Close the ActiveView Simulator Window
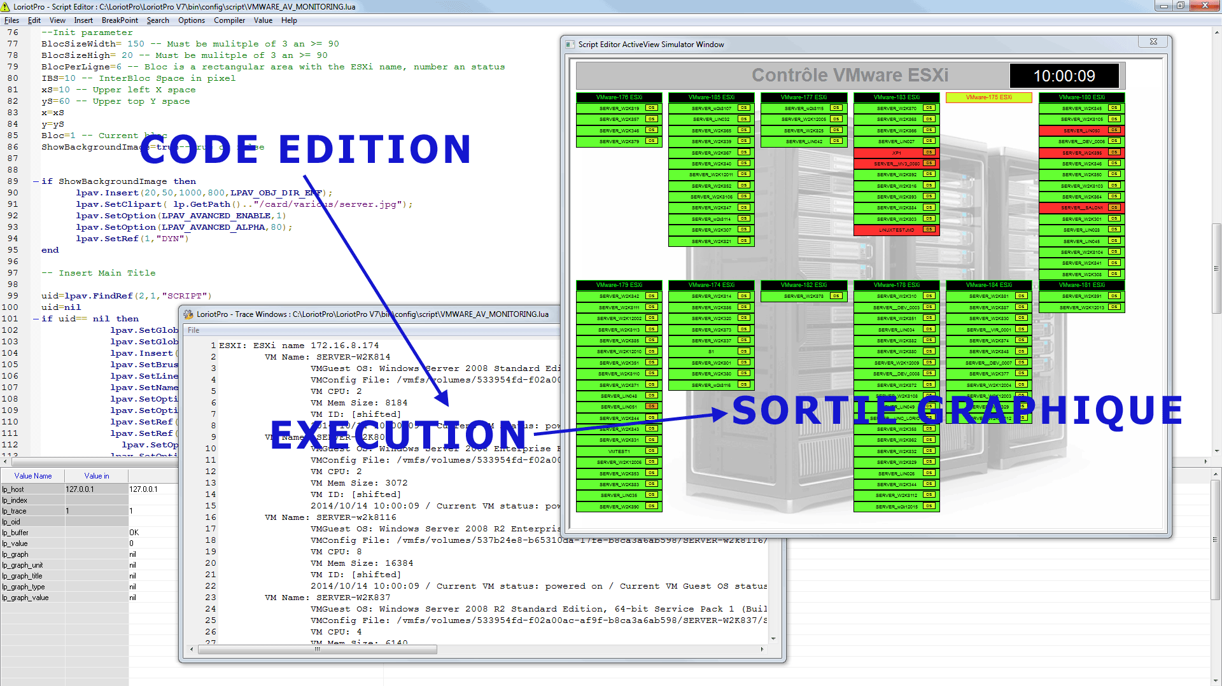 [1153, 41]
